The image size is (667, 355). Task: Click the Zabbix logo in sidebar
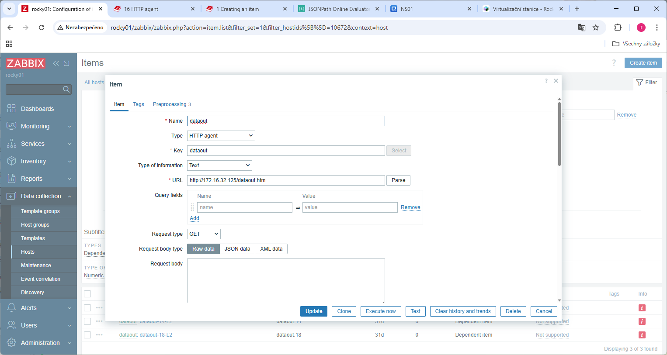click(25, 63)
